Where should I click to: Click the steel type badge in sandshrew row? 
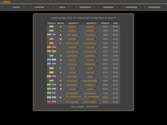click(x=54, y=97)
